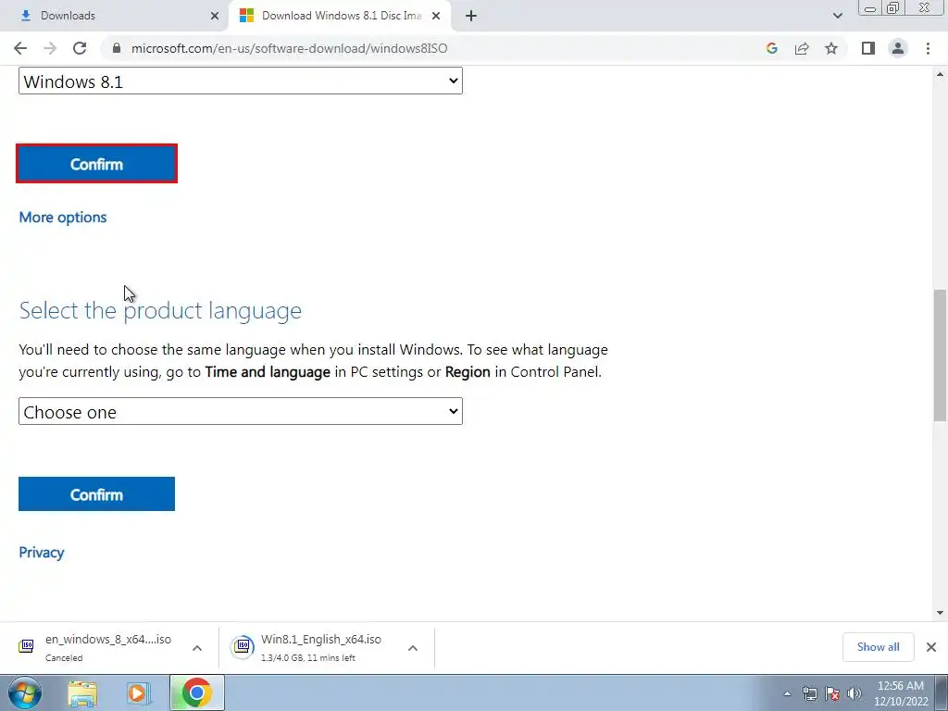
Task: Open the Action Center flag icon
Action: click(x=832, y=693)
